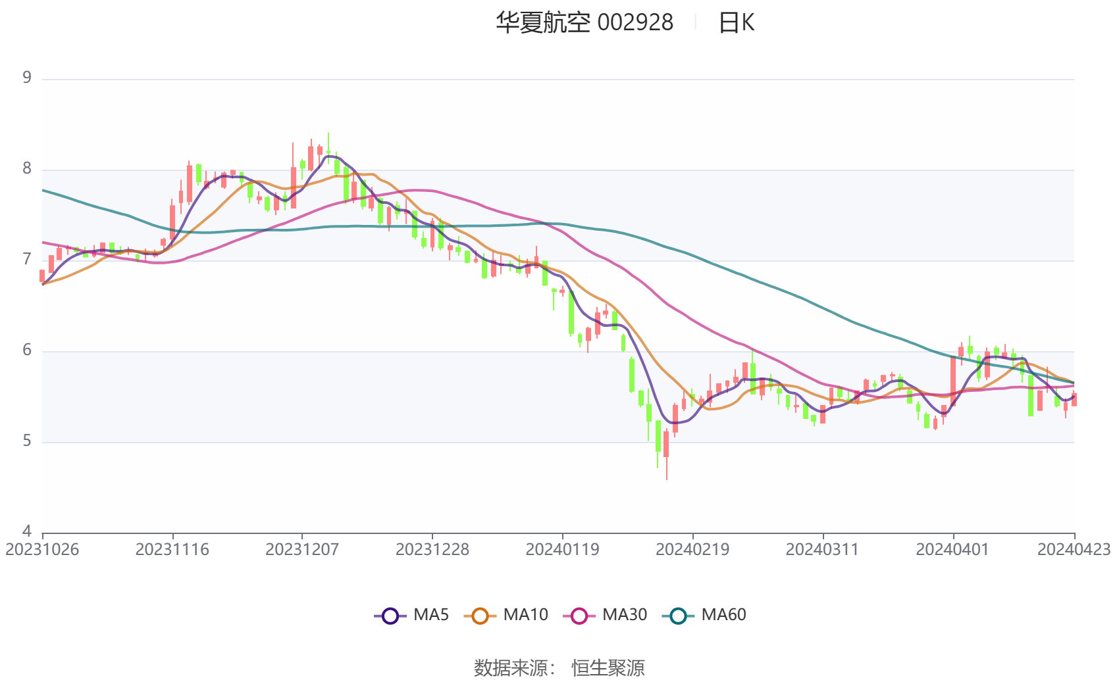Click the y-axis price label 4

tap(27, 531)
